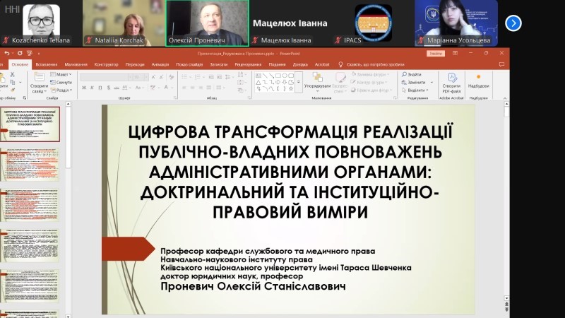Viewport: 565px width, 318px height.
Task: Click the Надбудови add-ins icon
Action: pos(479,77)
